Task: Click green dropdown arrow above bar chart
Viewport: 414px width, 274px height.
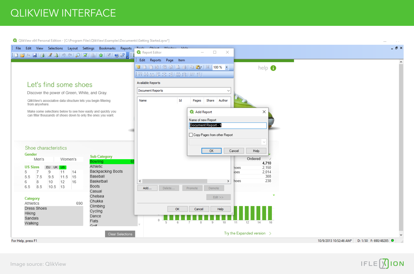Action: (274, 195)
